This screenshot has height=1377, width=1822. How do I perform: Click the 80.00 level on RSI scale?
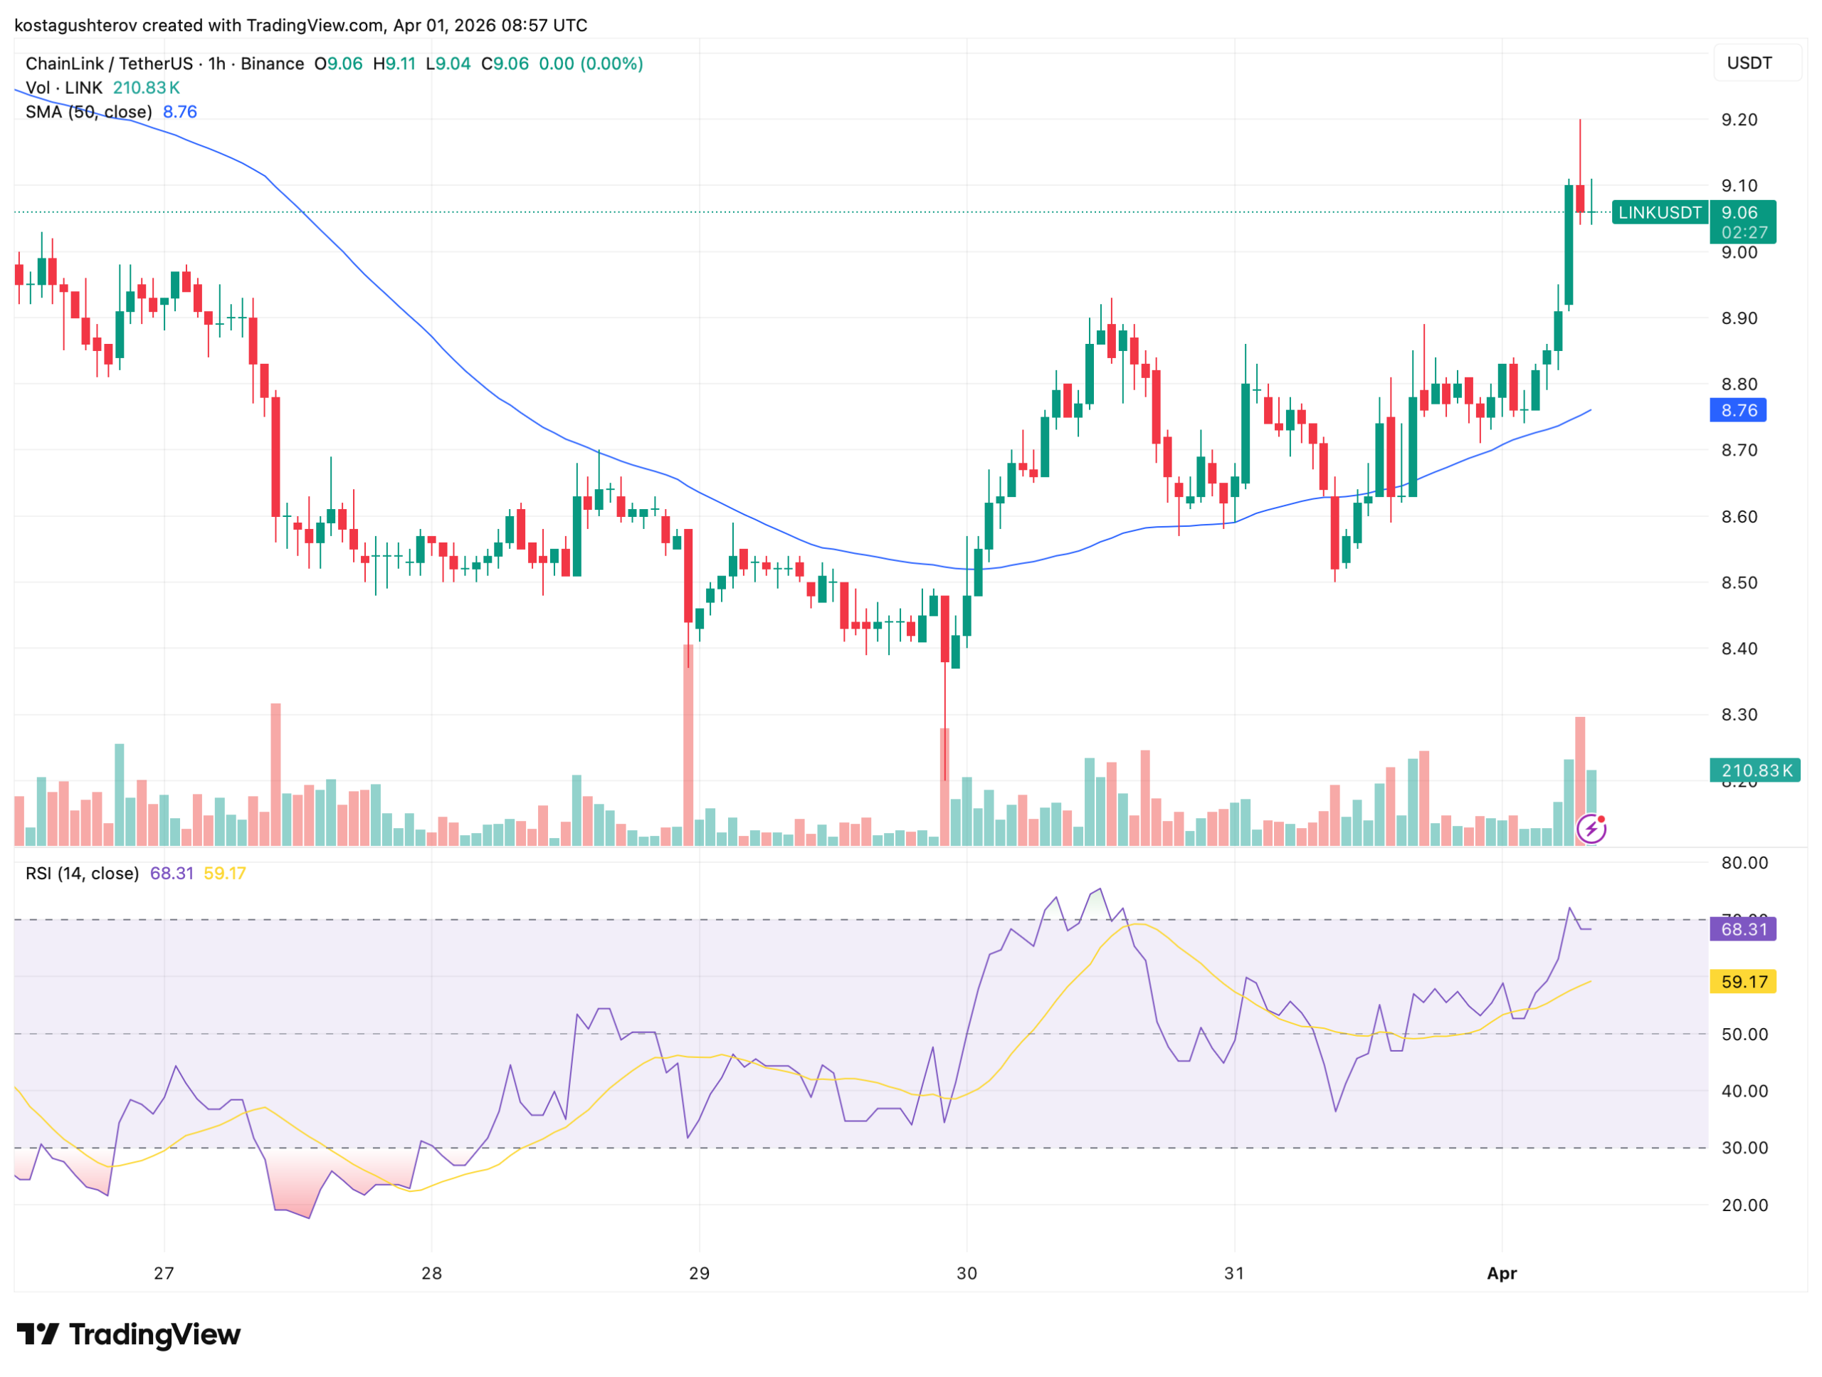tap(1744, 863)
